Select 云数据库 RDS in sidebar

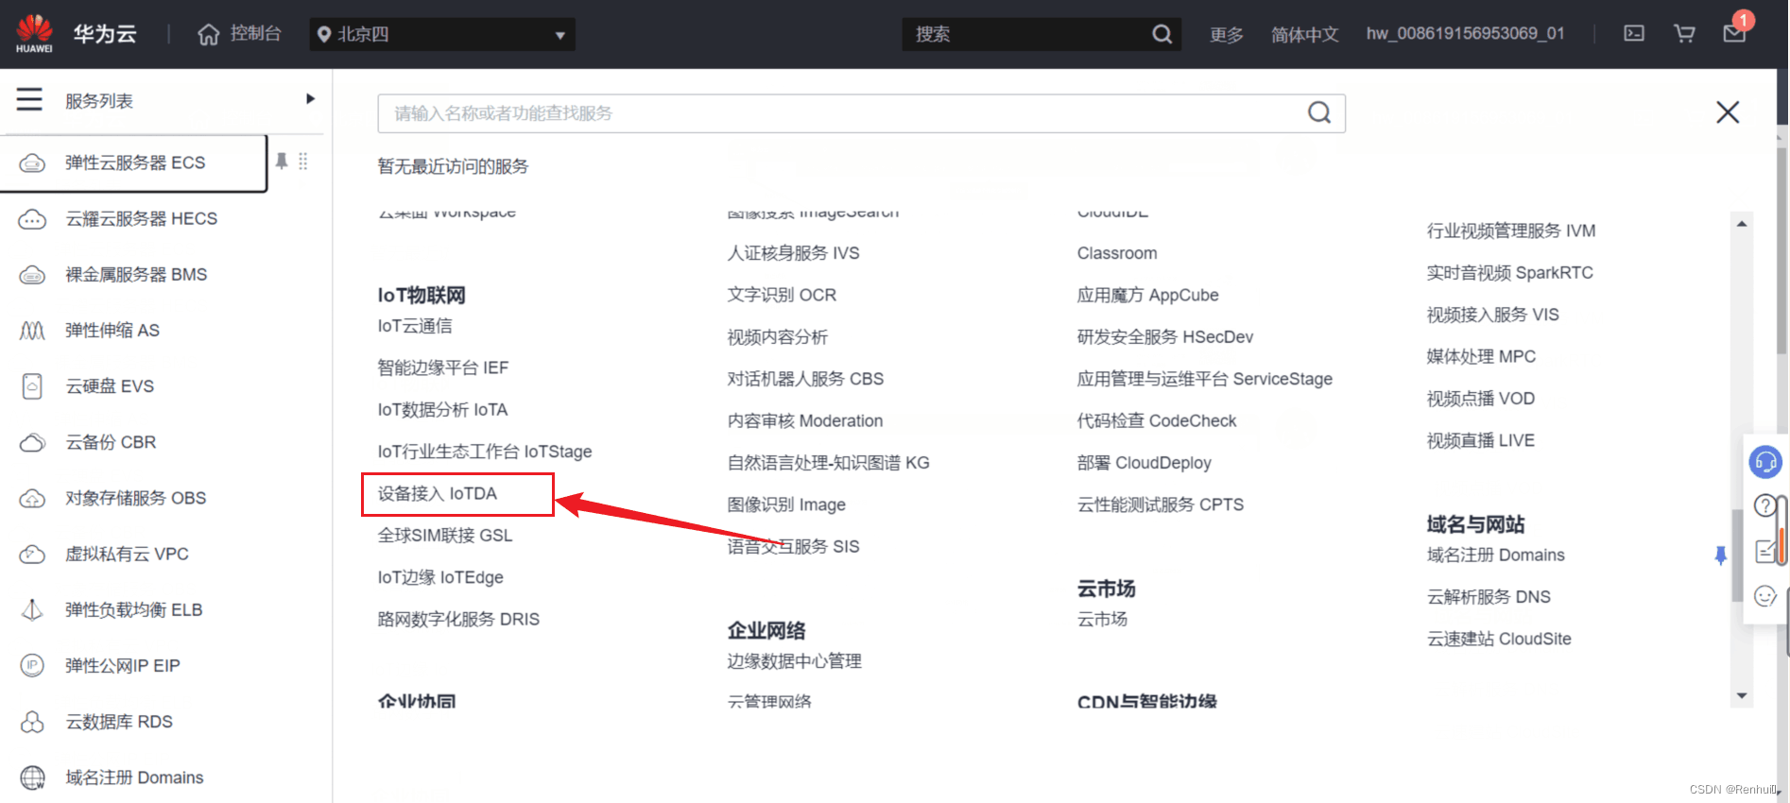coord(119,722)
